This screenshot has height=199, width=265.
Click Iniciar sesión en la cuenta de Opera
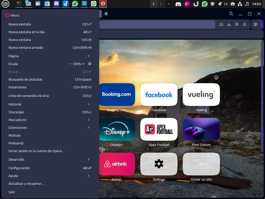click(50, 151)
